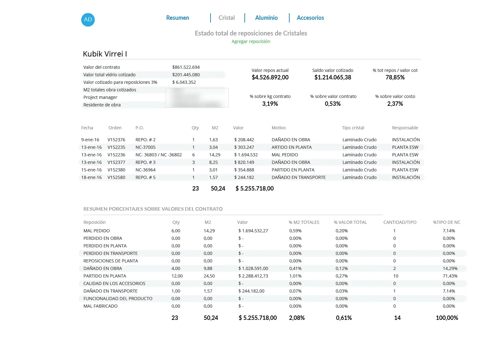Viewport: 502px width, 345px height.
Task: Click the Fecha column header
Action: coord(87,128)
